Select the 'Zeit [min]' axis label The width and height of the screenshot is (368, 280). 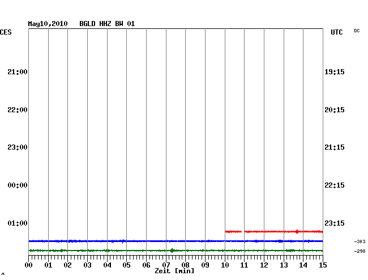174,271
